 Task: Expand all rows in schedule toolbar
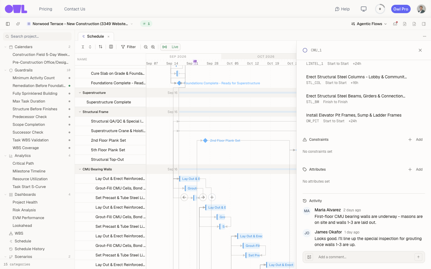tap(90, 47)
